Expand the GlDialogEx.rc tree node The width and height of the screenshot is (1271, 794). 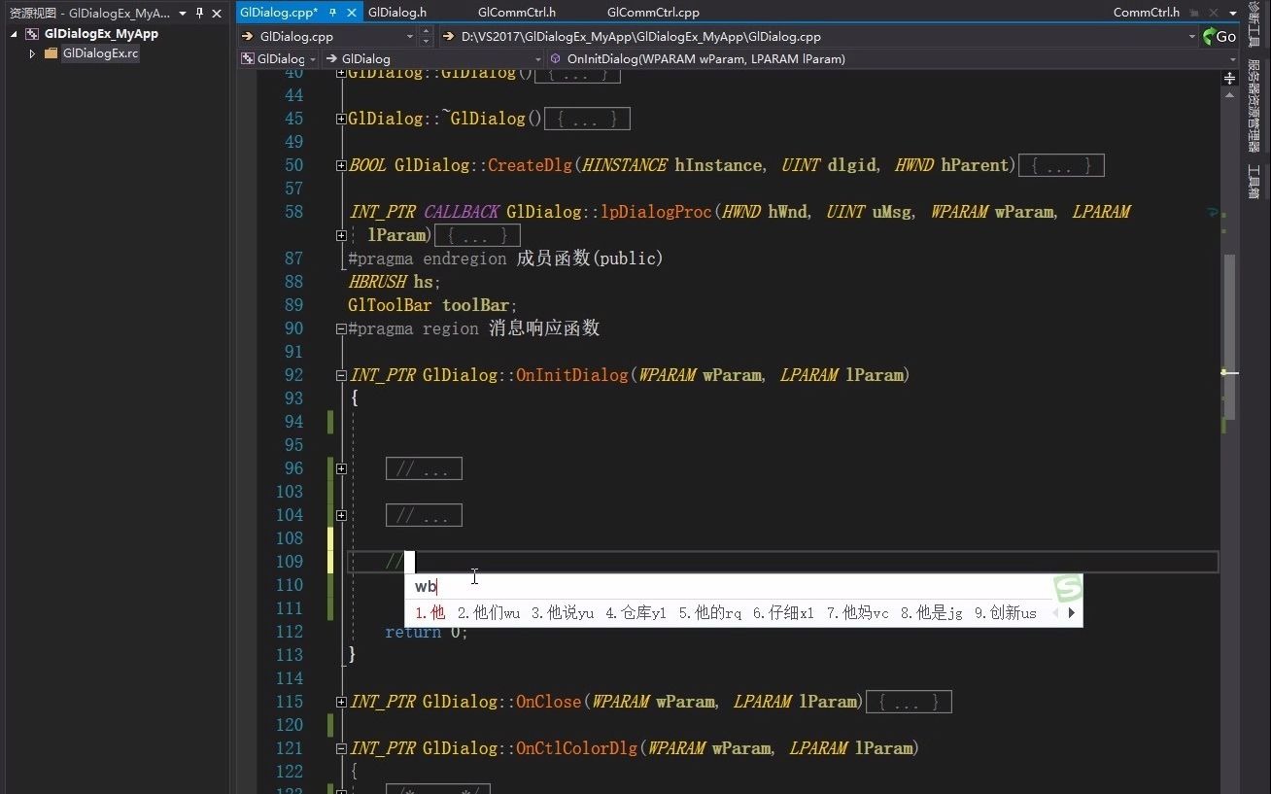[x=32, y=53]
